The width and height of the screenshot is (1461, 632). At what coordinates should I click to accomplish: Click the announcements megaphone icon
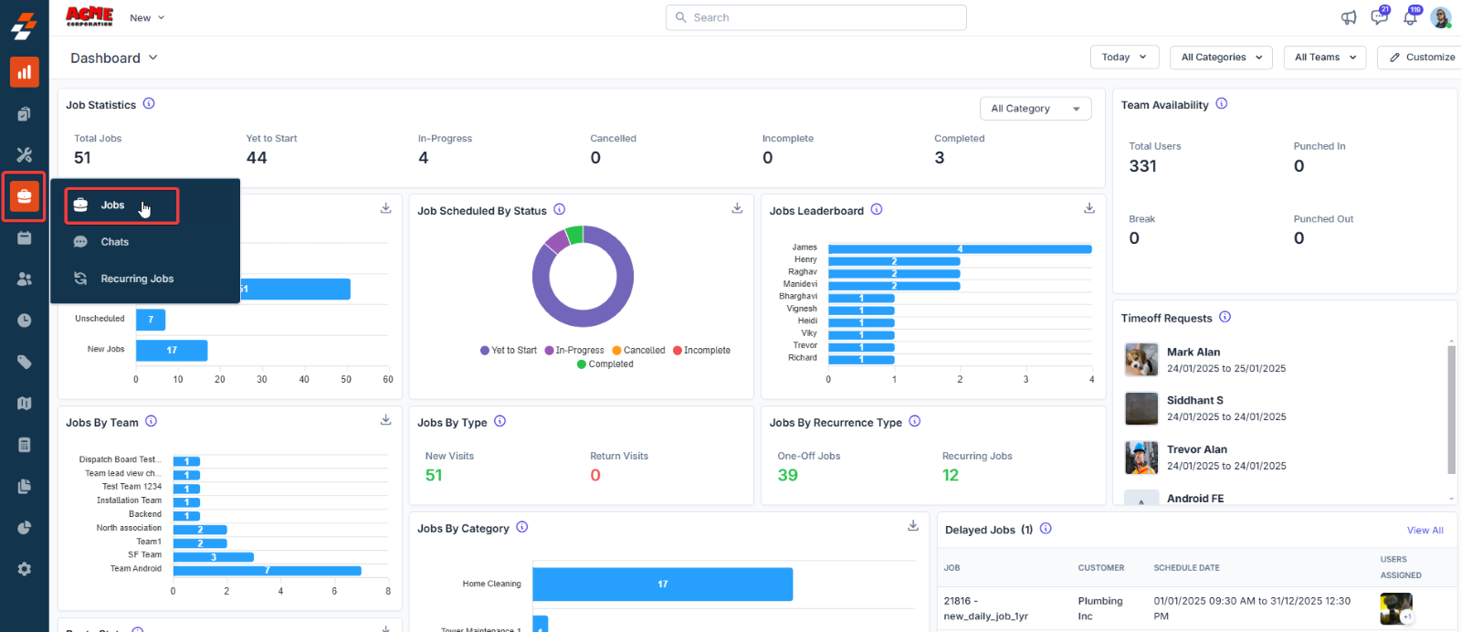pyautogui.click(x=1349, y=17)
